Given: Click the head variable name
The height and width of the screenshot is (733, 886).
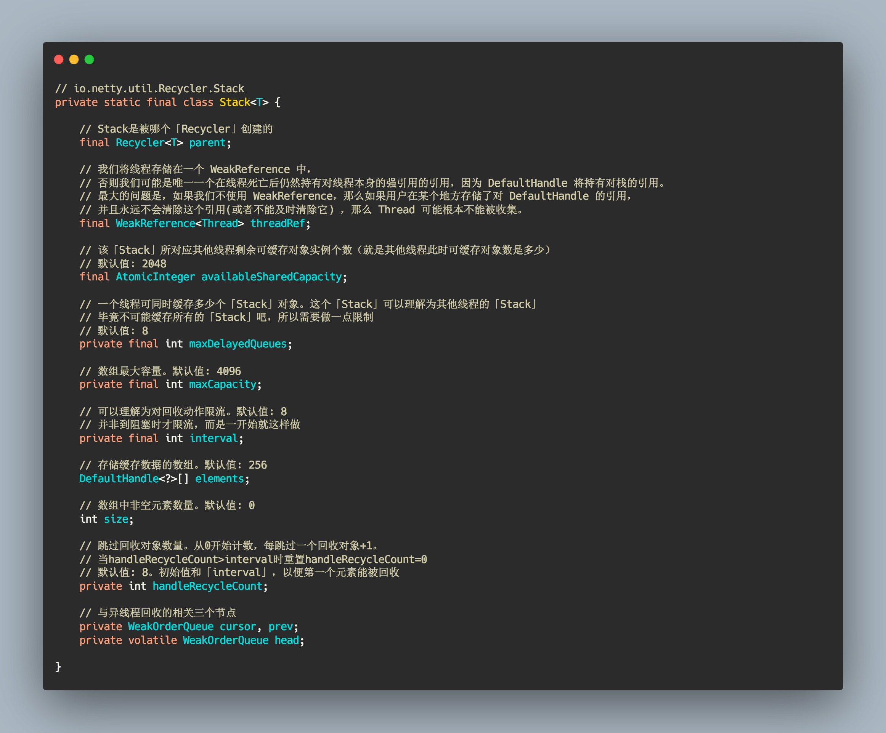Looking at the screenshot, I should 286,640.
